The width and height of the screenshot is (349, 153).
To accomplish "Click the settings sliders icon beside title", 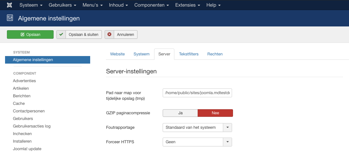I will 10,18.
